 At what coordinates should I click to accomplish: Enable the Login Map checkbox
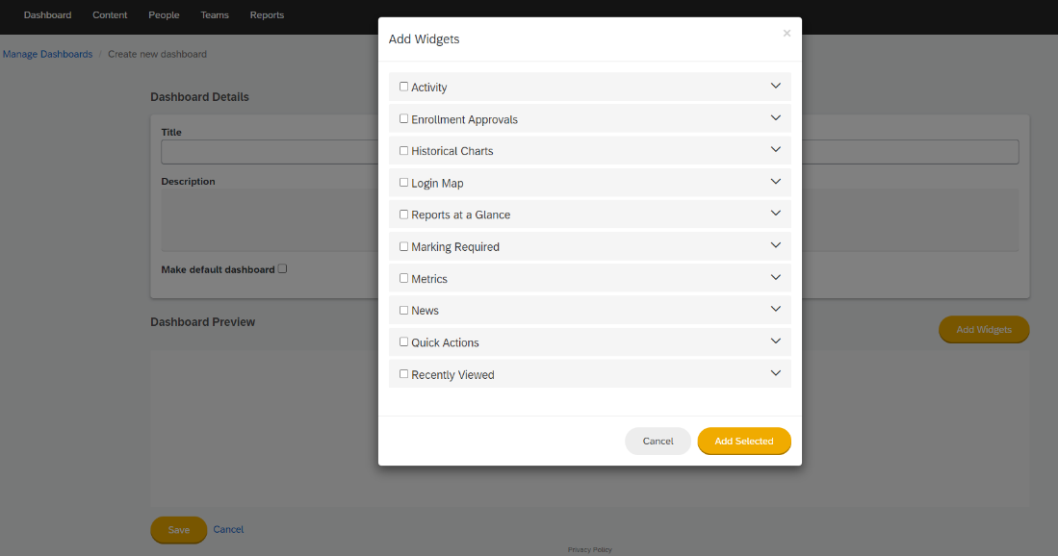[403, 182]
